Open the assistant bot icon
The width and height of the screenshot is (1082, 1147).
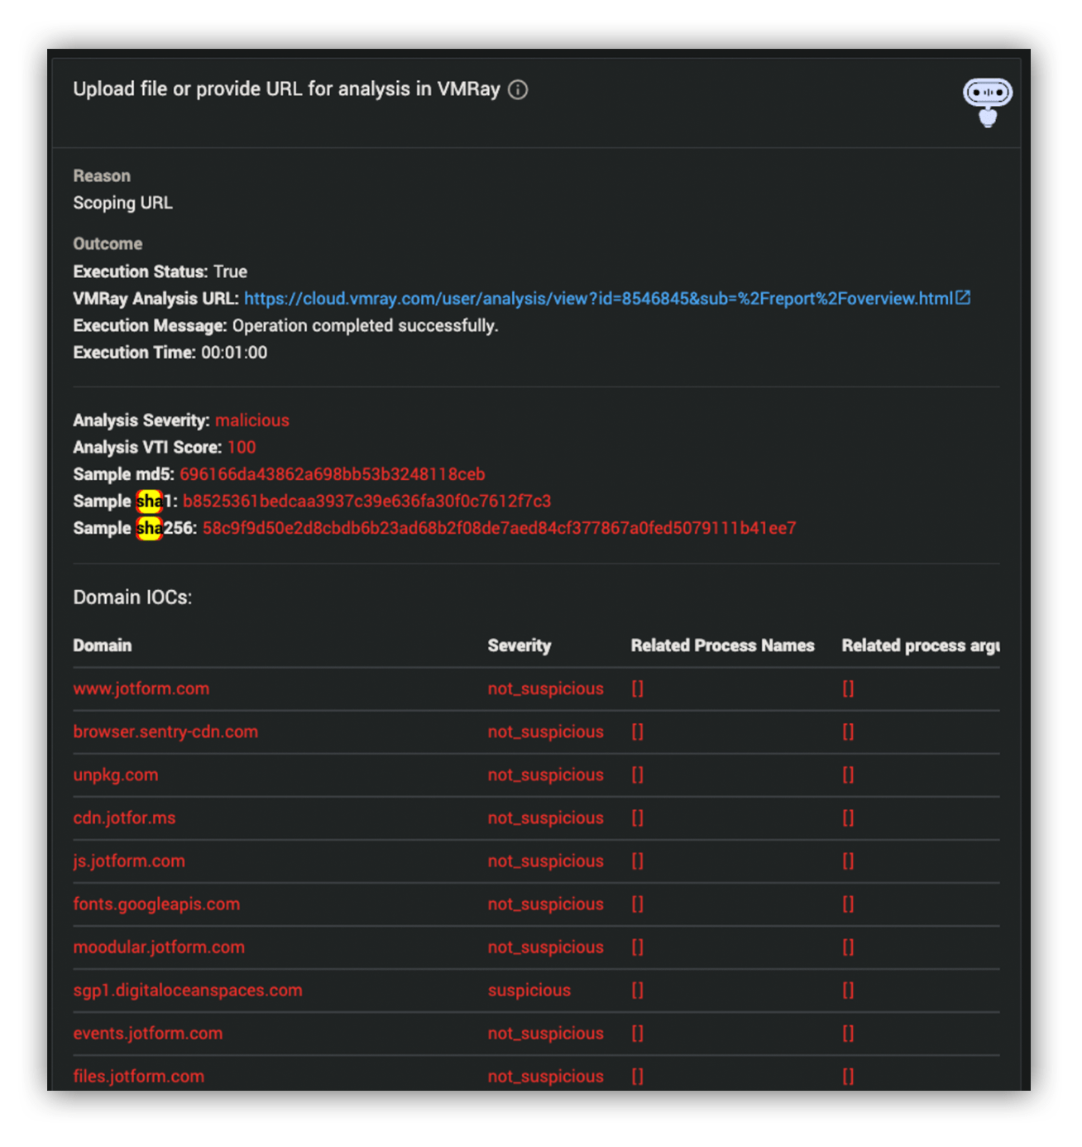coord(987,102)
